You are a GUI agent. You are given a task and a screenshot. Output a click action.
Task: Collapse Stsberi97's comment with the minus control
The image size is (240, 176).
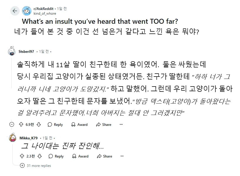(11, 124)
